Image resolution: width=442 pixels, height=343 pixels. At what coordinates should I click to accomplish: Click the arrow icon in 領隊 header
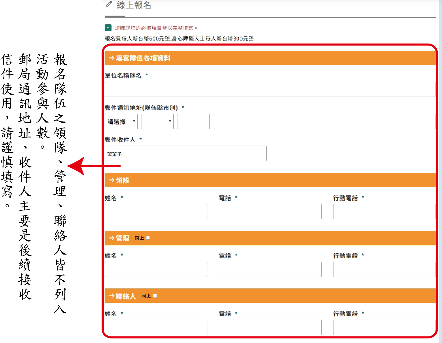point(112,180)
